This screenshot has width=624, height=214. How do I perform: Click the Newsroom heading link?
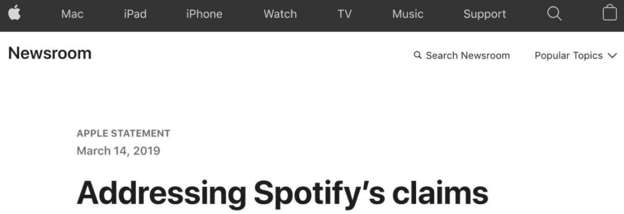click(x=50, y=53)
